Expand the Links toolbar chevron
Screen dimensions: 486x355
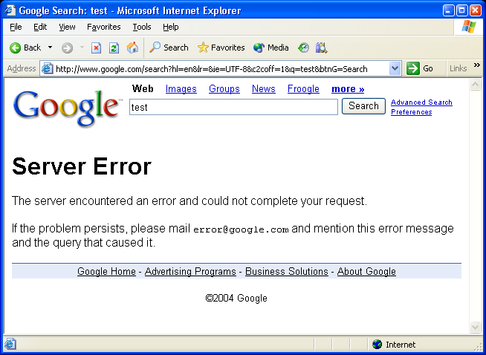(476, 67)
